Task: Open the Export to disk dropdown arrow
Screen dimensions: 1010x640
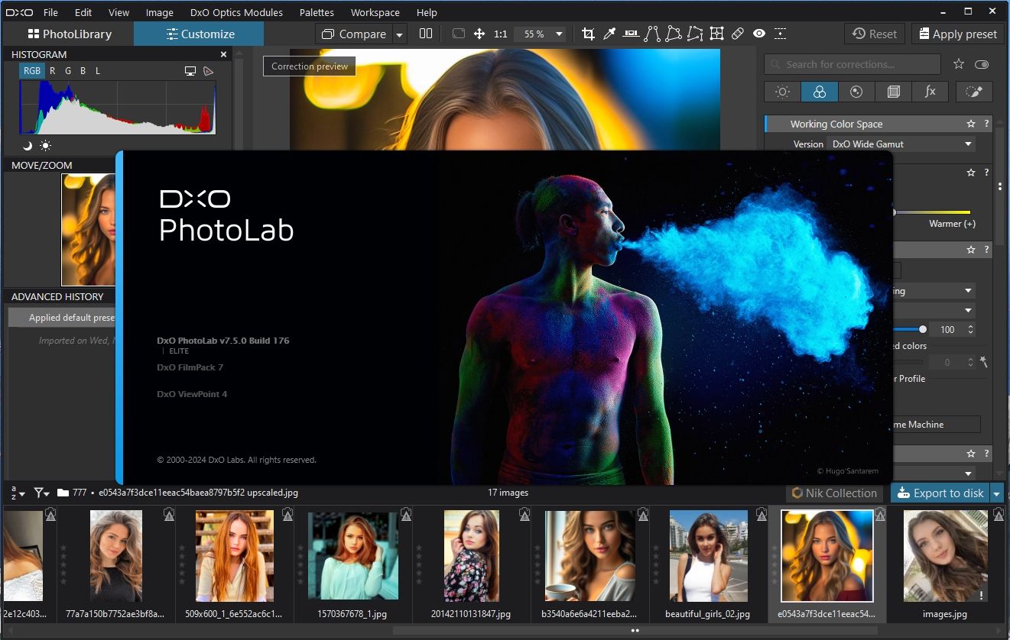Action: click(x=996, y=493)
